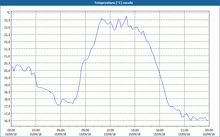The height and width of the screenshot is (137, 220).
Task: Pick the 21,5 temperature axis label
Action: [7, 49]
